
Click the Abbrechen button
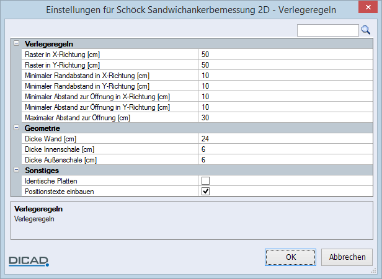click(x=347, y=257)
